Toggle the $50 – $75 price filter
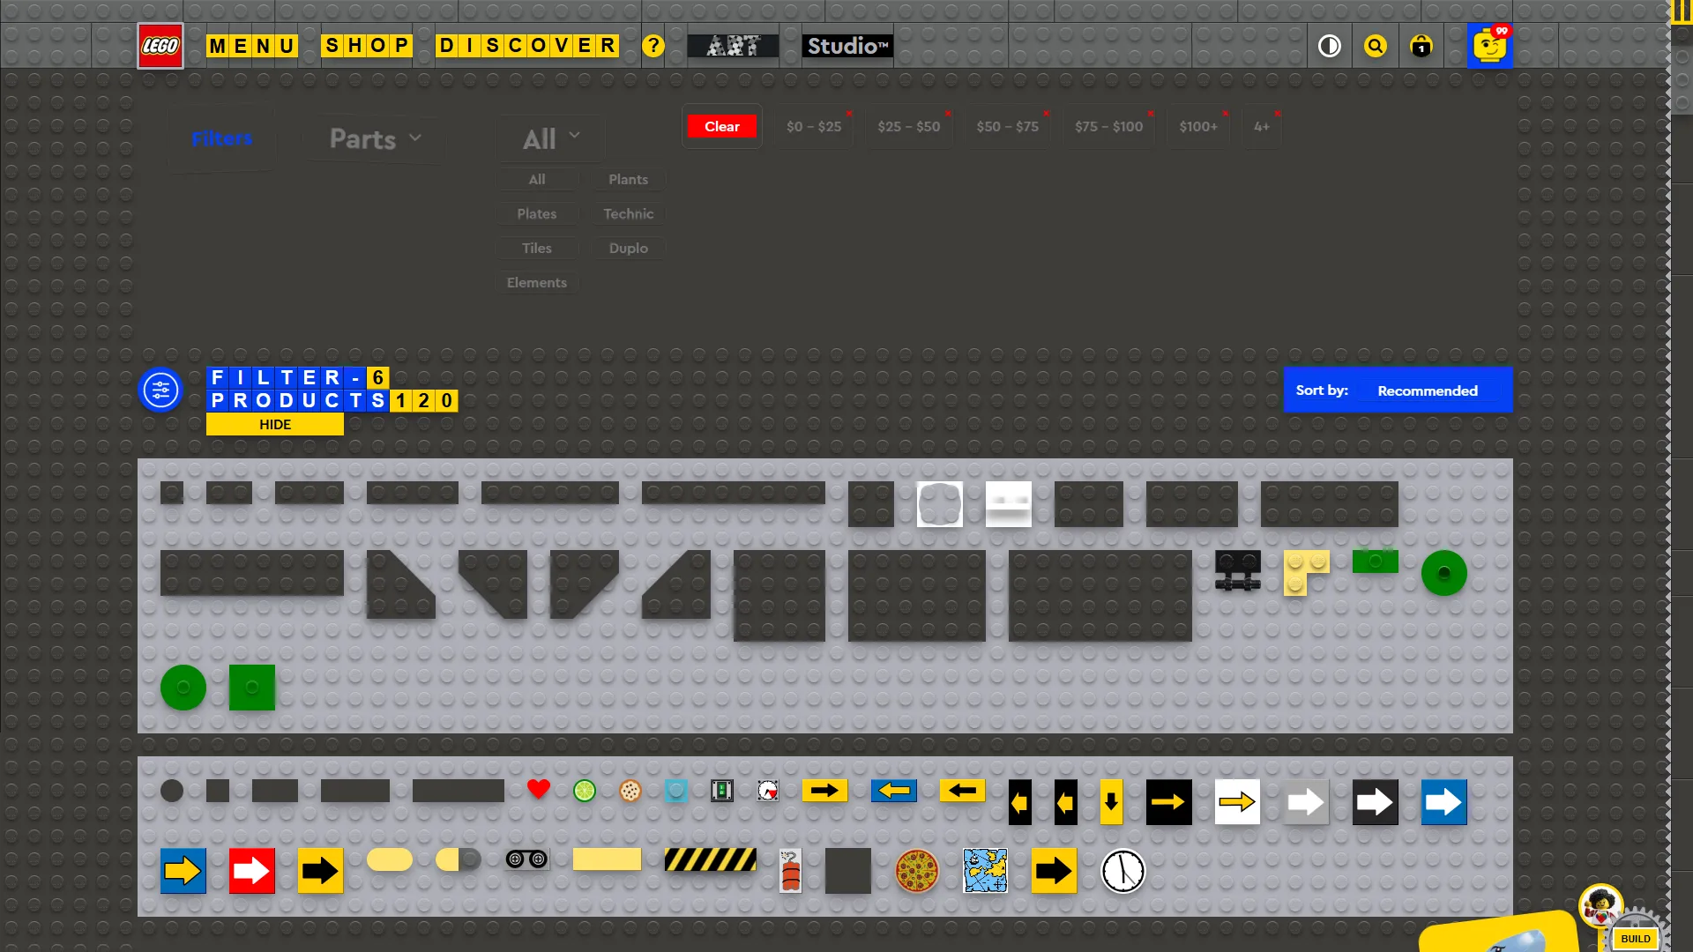The width and height of the screenshot is (1693, 952). [1008, 127]
